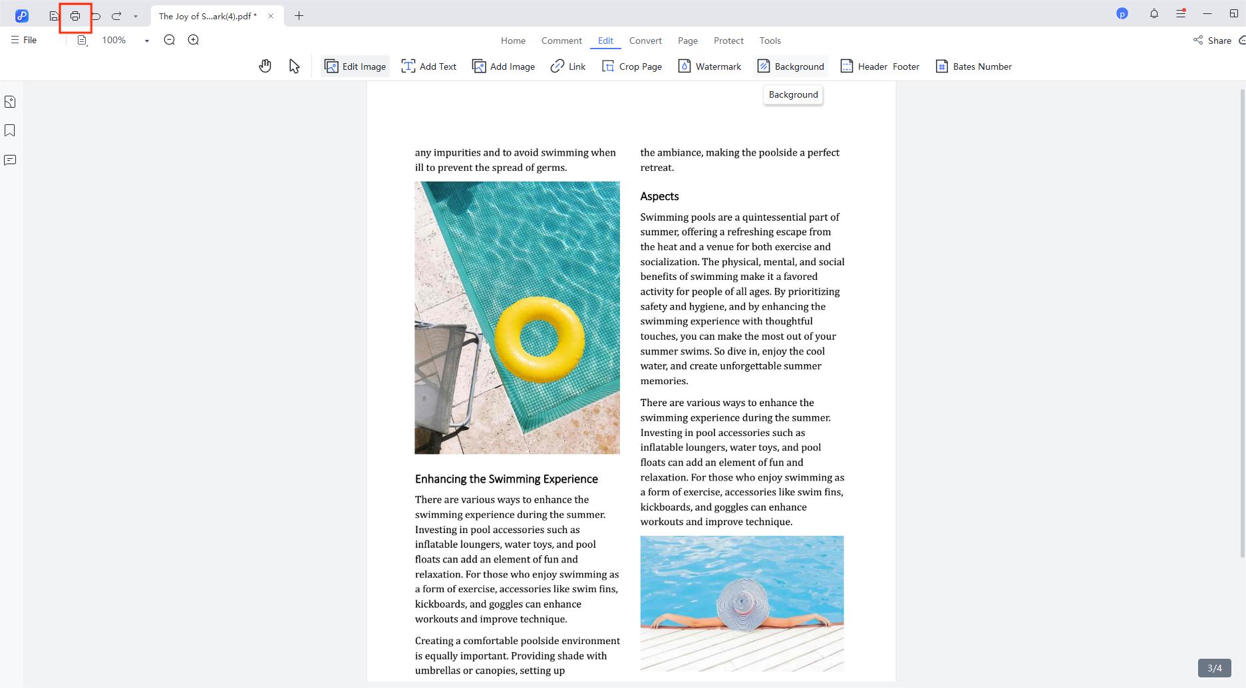Select the yellow pool float image

tap(518, 318)
